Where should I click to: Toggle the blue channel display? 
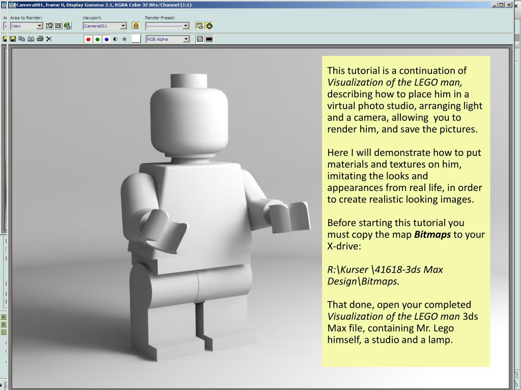[x=106, y=39]
